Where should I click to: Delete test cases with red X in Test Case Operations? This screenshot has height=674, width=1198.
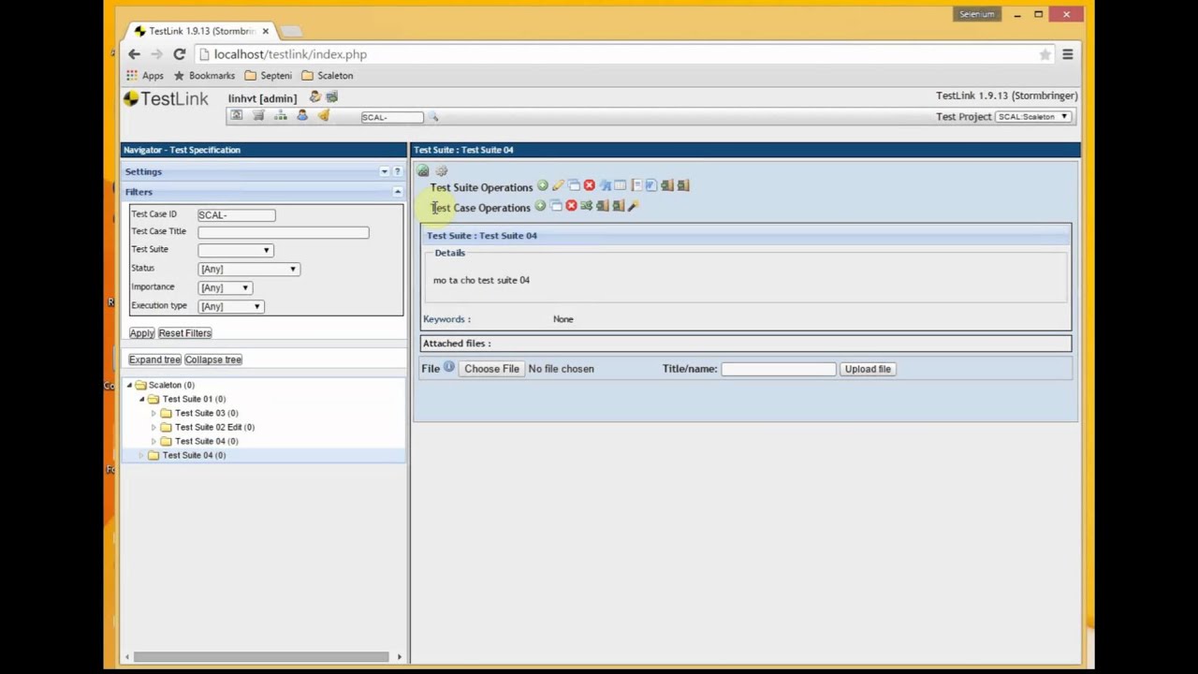pos(571,206)
